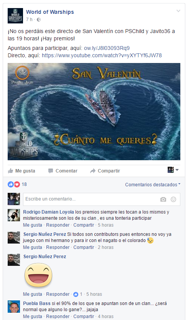Like Rodrigo Damian Loyola's comment
188x320 pixels.
tap(33, 225)
